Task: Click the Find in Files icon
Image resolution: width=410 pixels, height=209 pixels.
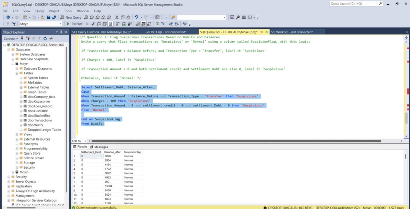Action: (173, 17)
